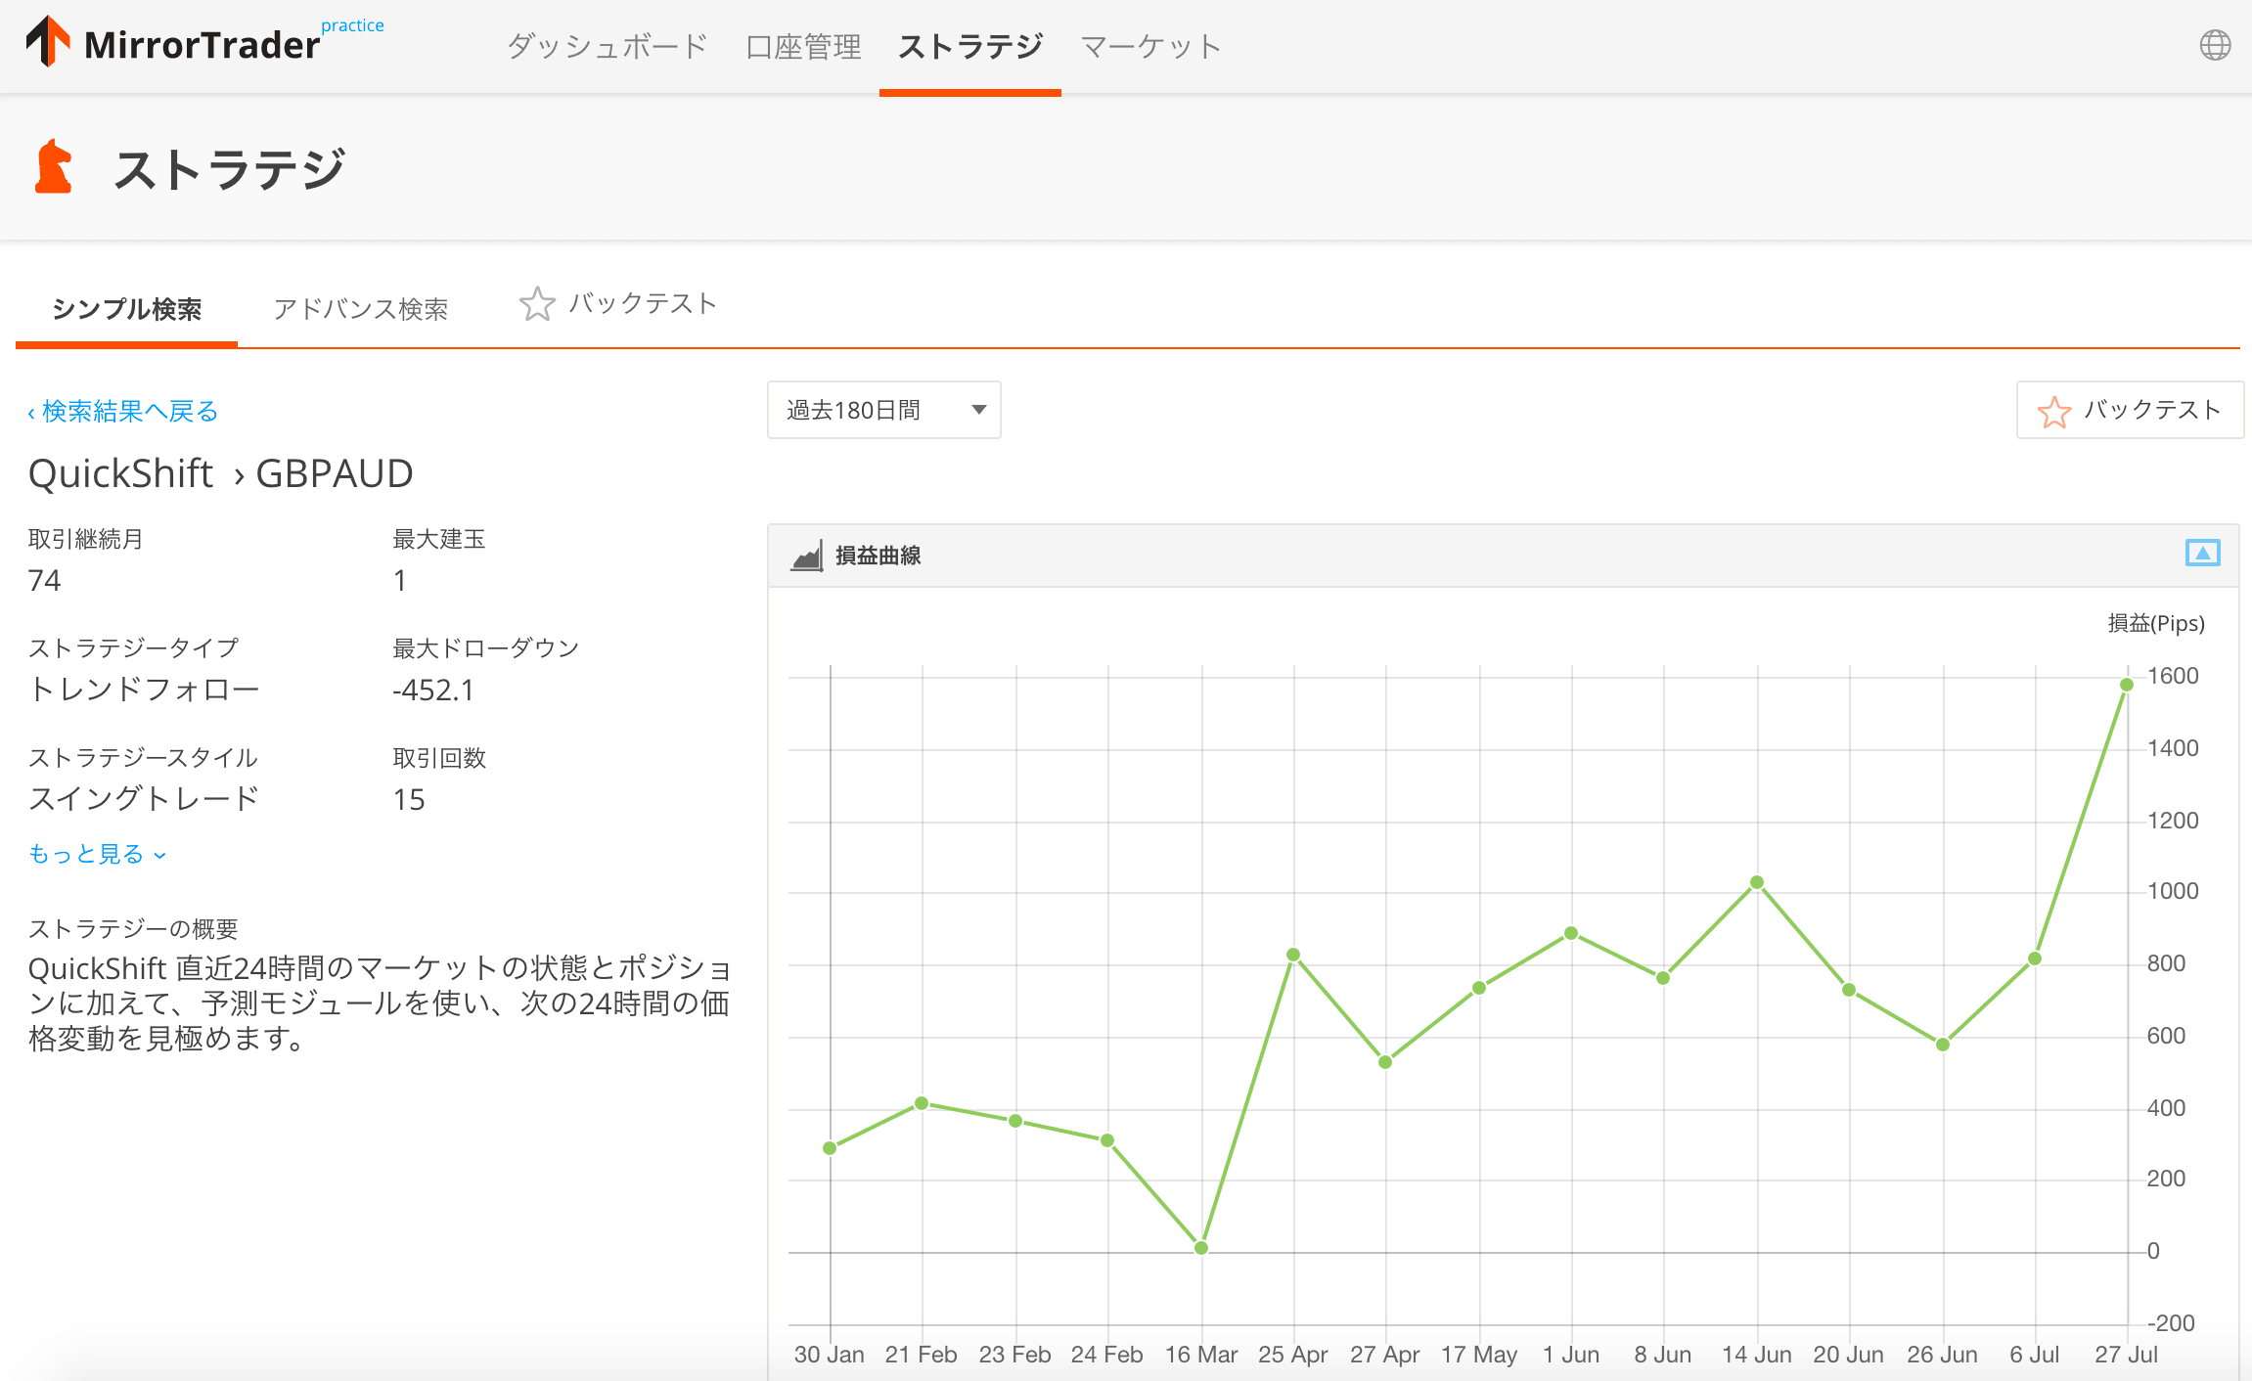This screenshot has width=2252, height=1381.
Task: Click the orange star in the バックテスト button
Action: (2053, 412)
